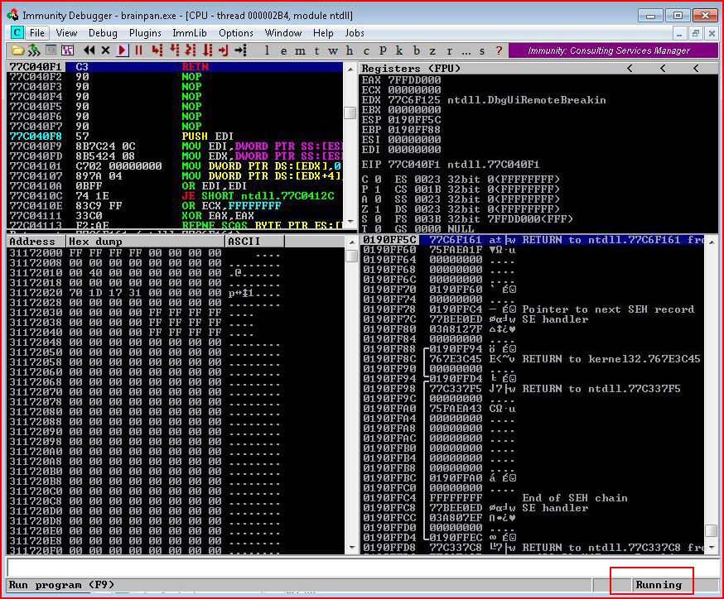
Task: Show Memory map via 'm' button
Action: tap(300, 50)
